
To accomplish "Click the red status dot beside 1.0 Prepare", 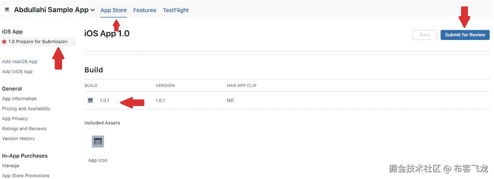I will pyautogui.click(x=4, y=42).
